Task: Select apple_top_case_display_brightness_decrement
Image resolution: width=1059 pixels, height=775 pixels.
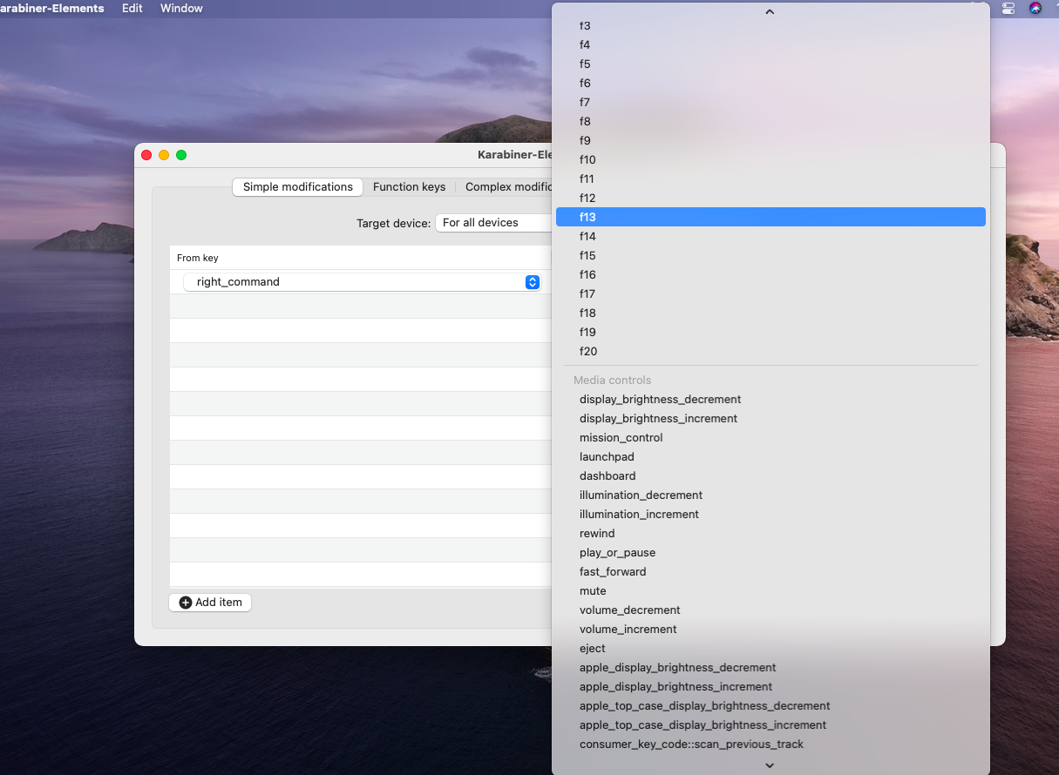Action: coord(770,705)
